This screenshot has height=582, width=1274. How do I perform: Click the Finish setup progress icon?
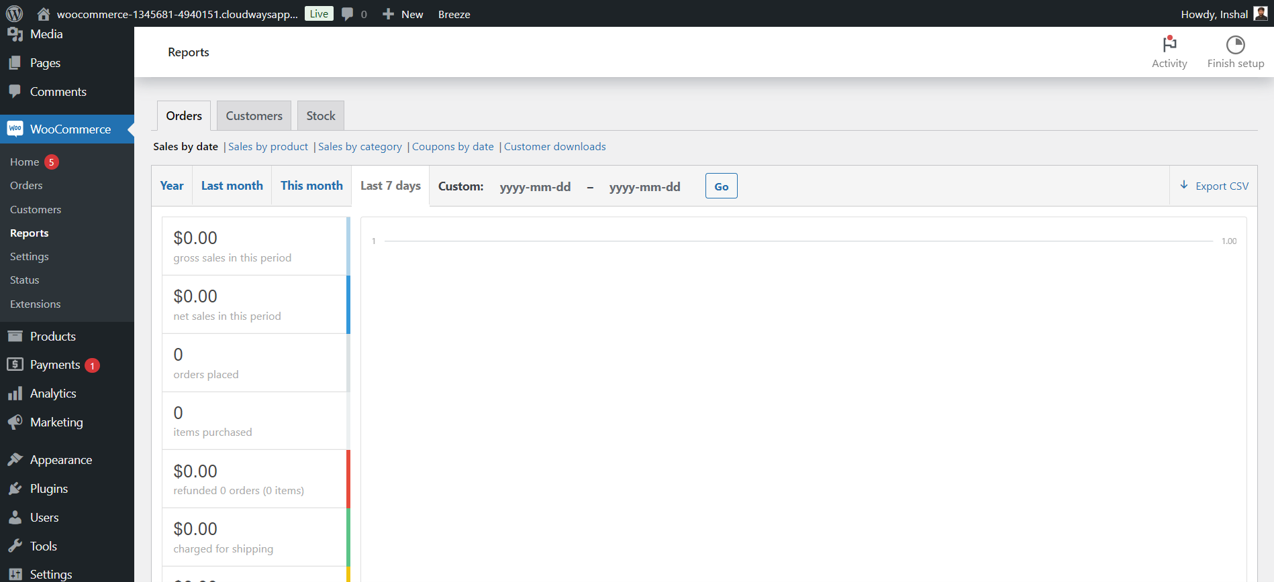coord(1235,44)
